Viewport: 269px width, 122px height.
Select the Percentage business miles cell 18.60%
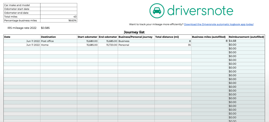coord(59,20)
